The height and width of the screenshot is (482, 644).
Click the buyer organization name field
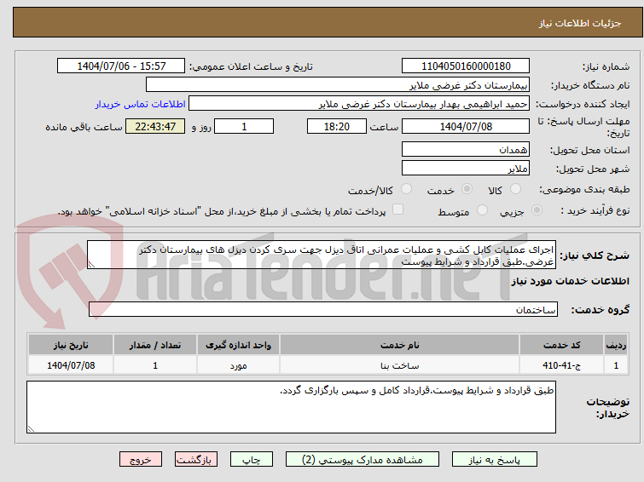pyautogui.click(x=338, y=85)
